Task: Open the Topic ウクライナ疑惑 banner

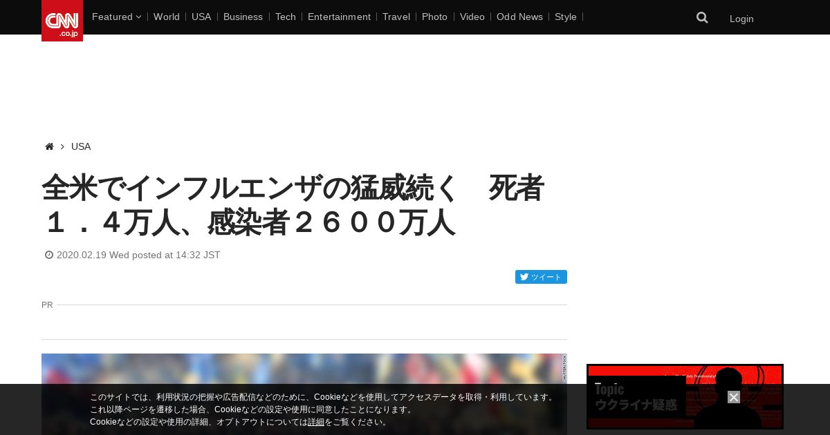Action: click(x=685, y=396)
